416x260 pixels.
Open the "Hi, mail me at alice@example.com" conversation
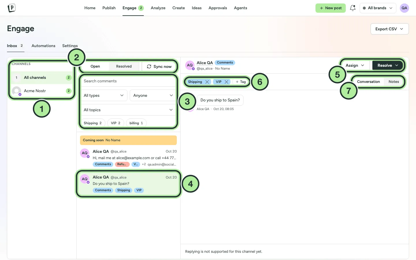(128, 158)
